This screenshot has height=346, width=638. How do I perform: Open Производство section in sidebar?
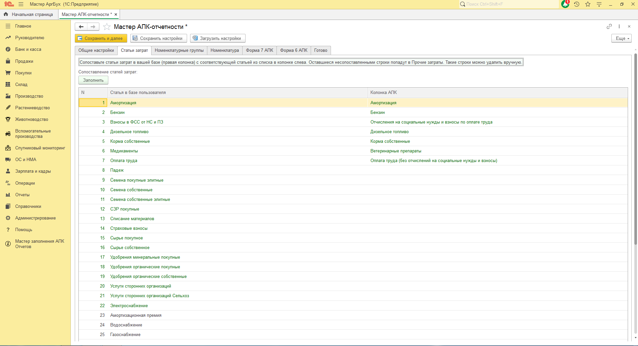coord(29,96)
